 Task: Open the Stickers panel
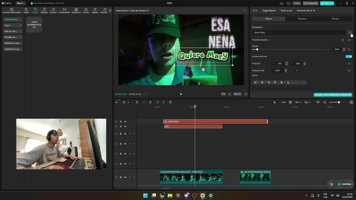(x=44, y=11)
